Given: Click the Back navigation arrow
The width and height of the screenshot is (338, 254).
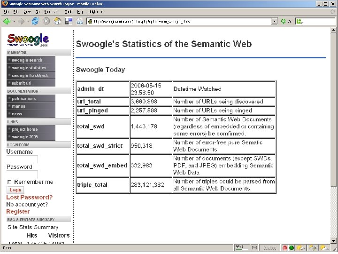Looking at the screenshot, I should 7,21.
